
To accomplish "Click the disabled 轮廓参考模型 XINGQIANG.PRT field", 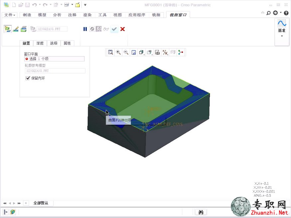I will (x=55, y=71).
